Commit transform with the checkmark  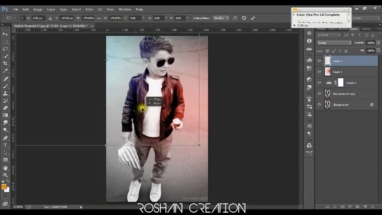pos(252,18)
